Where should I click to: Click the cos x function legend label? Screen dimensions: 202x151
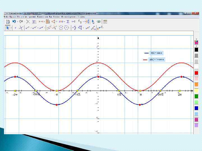tap(157, 53)
